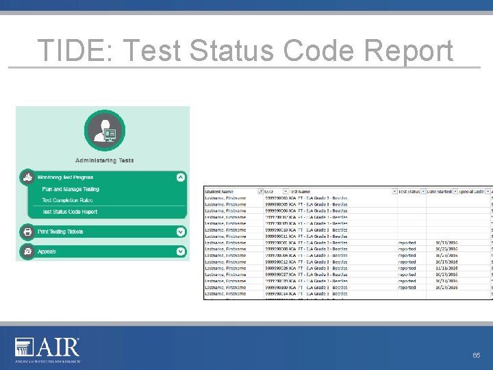Select SSID cell 9999990012
The image size is (493, 370).
click(x=277, y=262)
